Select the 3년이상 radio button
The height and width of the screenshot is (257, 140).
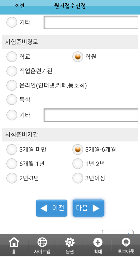78,178
